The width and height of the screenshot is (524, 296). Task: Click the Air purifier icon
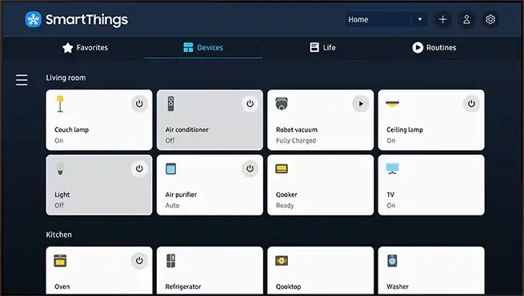click(170, 168)
